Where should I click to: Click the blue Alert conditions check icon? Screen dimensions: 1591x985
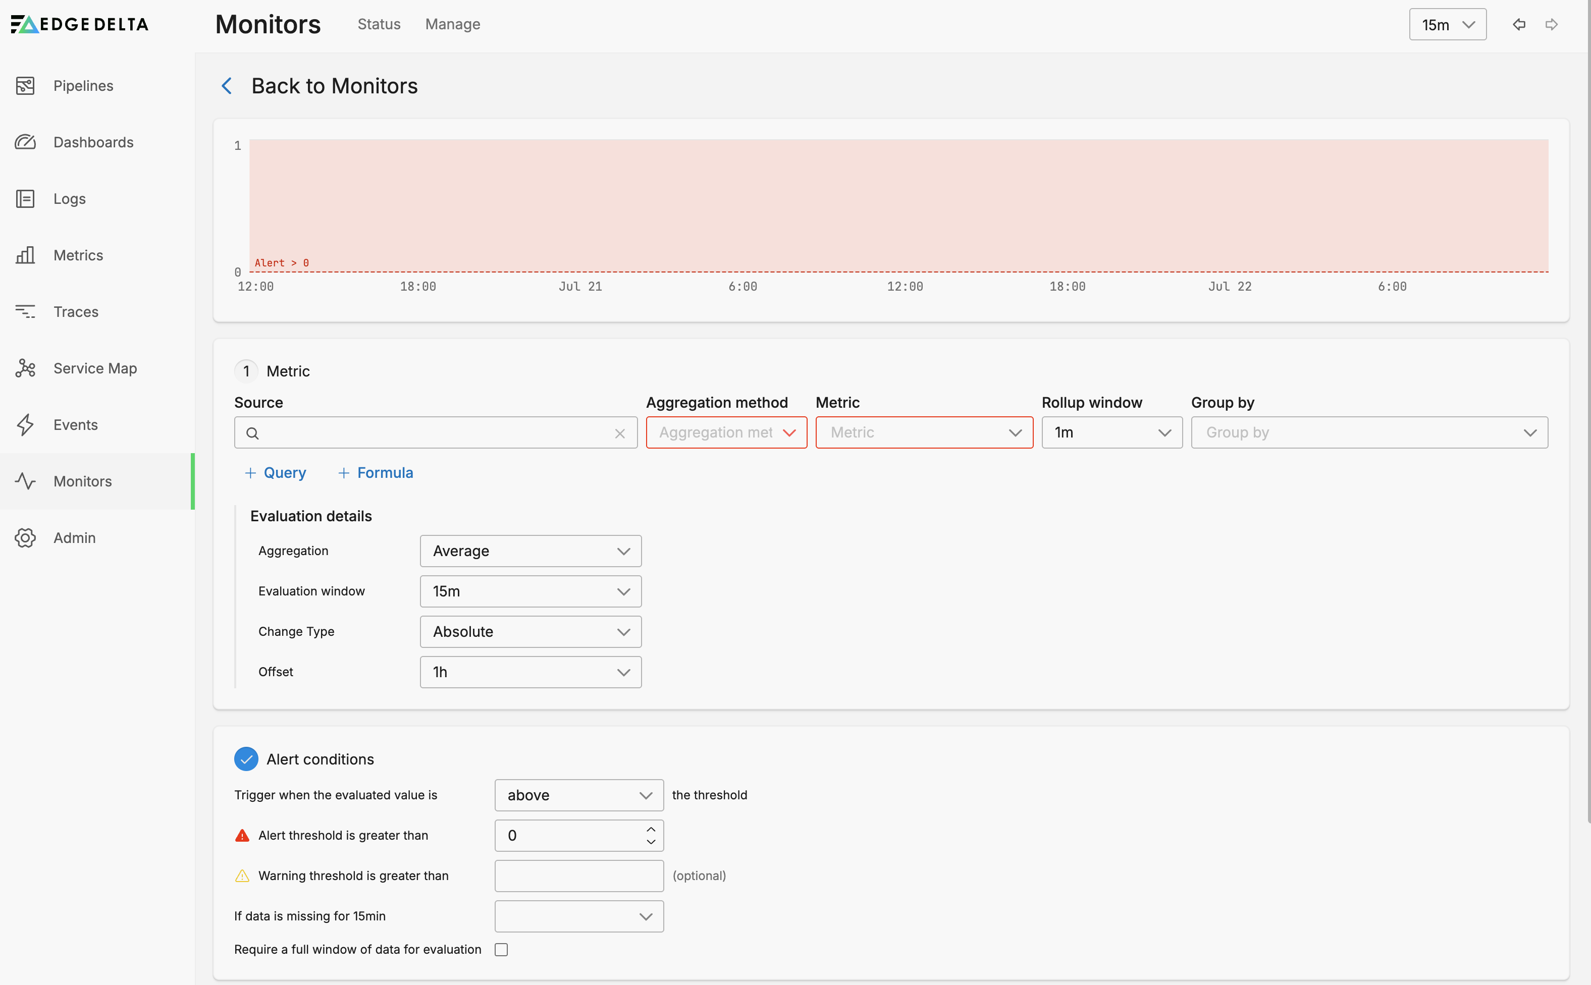[246, 759]
